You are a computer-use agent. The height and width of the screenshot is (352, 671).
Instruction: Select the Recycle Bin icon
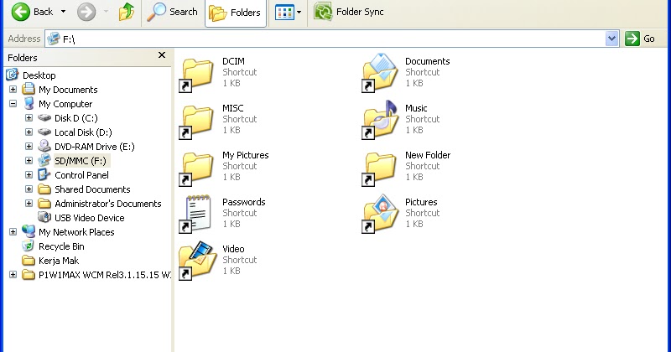[x=29, y=246]
